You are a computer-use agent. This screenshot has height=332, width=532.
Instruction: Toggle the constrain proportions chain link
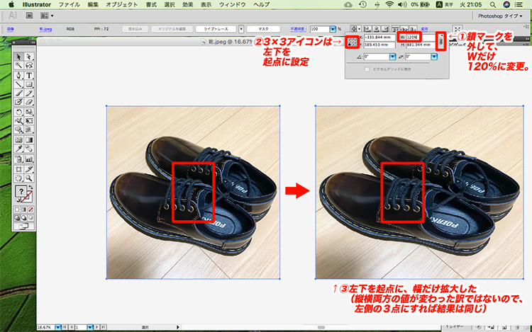point(440,42)
